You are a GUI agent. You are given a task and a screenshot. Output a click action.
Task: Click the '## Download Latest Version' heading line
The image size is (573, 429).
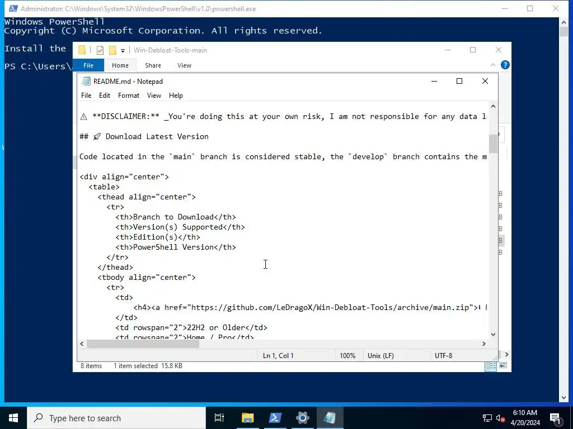[144, 136]
